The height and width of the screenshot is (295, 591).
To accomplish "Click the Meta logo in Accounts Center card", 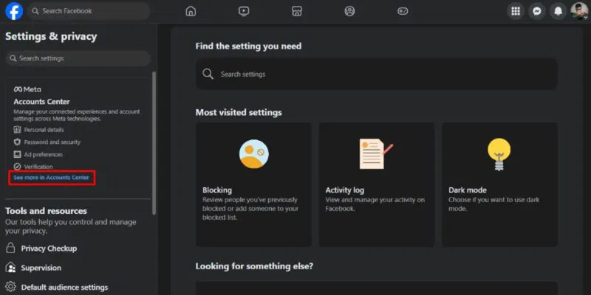I will pyautogui.click(x=27, y=89).
